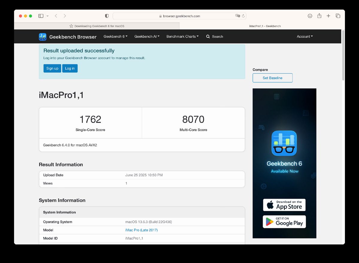Screen dimensions: 359x263
Task: Click the Log in button
Action: [x=70, y=68]
